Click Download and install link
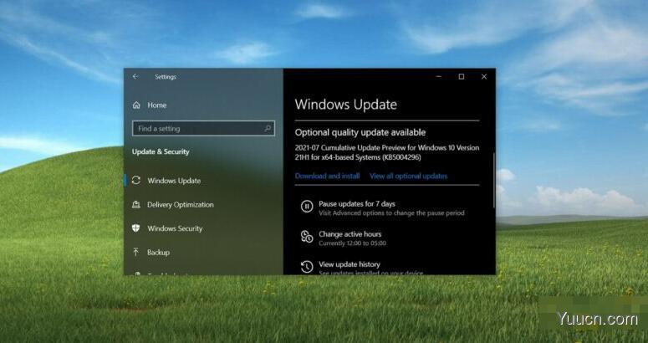648x343 pixels. [x=327, y=176]
